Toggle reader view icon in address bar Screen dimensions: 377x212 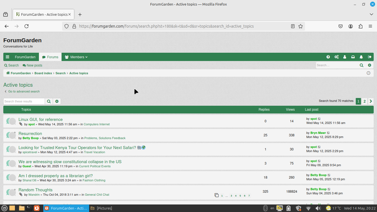click(x=293, y=26)
